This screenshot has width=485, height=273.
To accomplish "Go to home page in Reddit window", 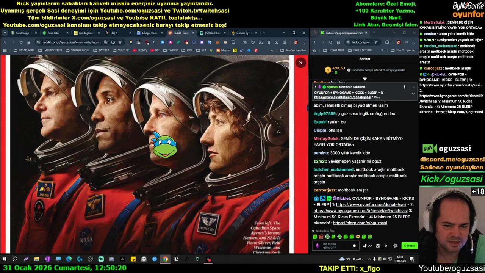I will coord(29,42).
